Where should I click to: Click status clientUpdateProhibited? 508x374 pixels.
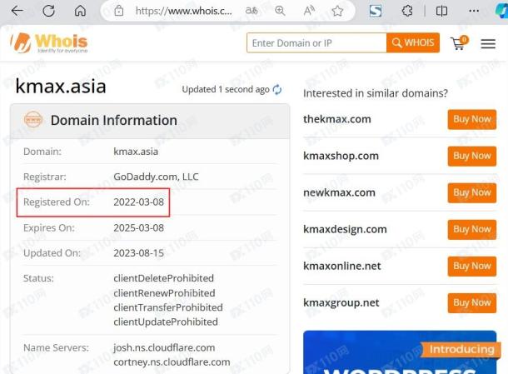166,322
